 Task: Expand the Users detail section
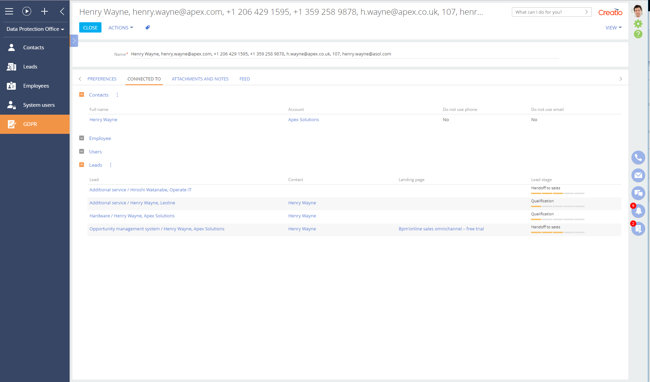click(82, 152)
